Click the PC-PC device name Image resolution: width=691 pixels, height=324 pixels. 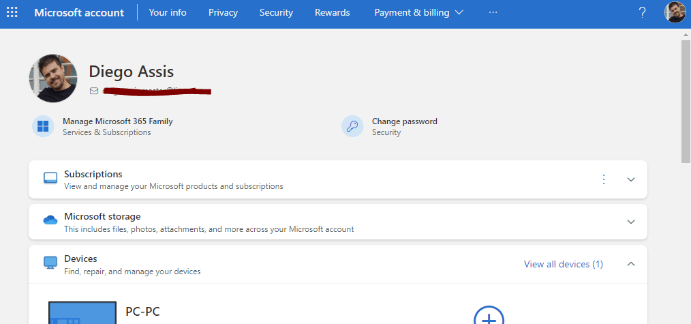pos(143,312)
